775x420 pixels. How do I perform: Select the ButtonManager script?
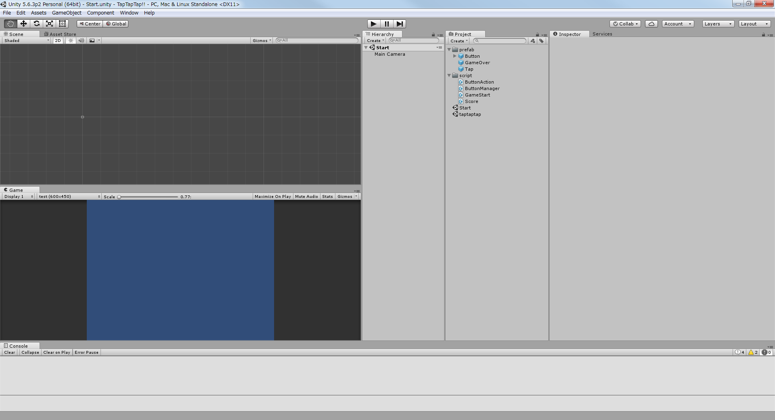click(x=482, y=88)
